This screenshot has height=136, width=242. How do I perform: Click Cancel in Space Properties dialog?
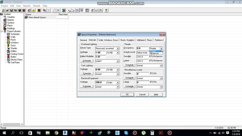(x=142, y=94)
